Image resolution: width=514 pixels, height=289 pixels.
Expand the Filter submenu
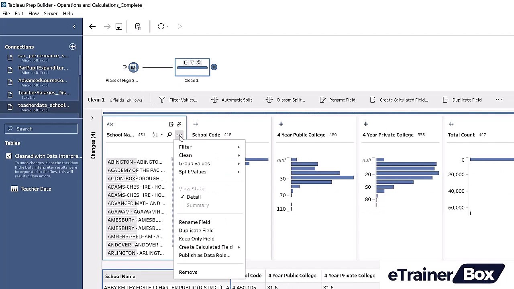[209, 147]
